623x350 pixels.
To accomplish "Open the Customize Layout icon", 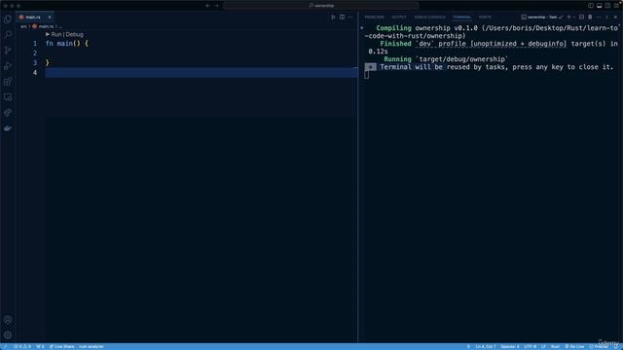I will click(x=616, y=6).
